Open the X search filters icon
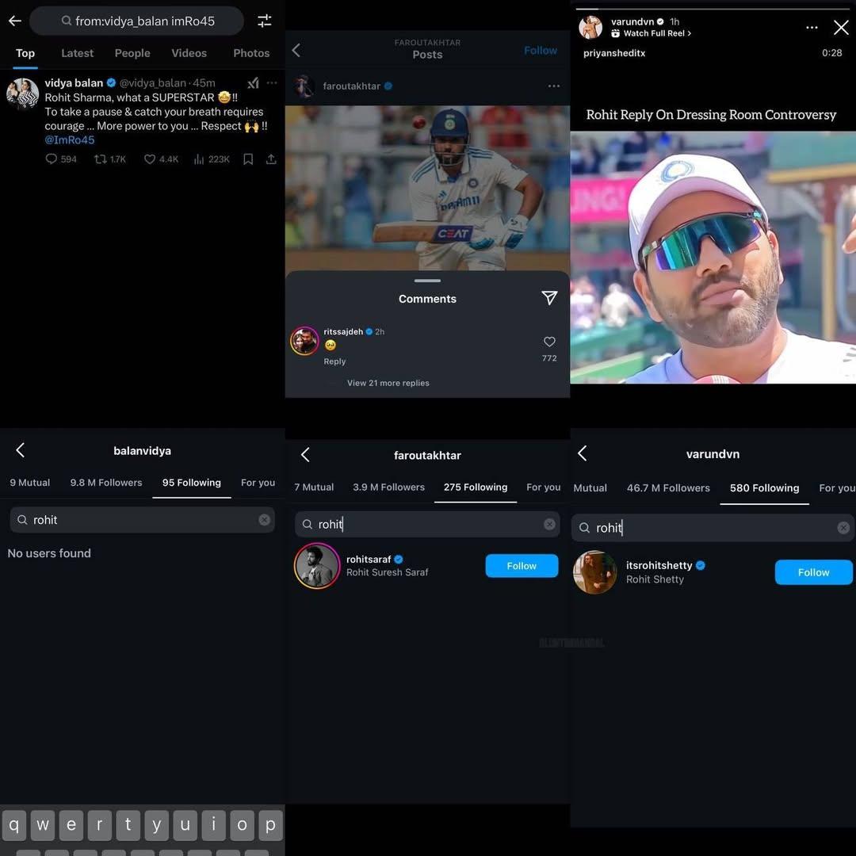Viewport: 856px width, 856px height. click(x=265, y=21)
